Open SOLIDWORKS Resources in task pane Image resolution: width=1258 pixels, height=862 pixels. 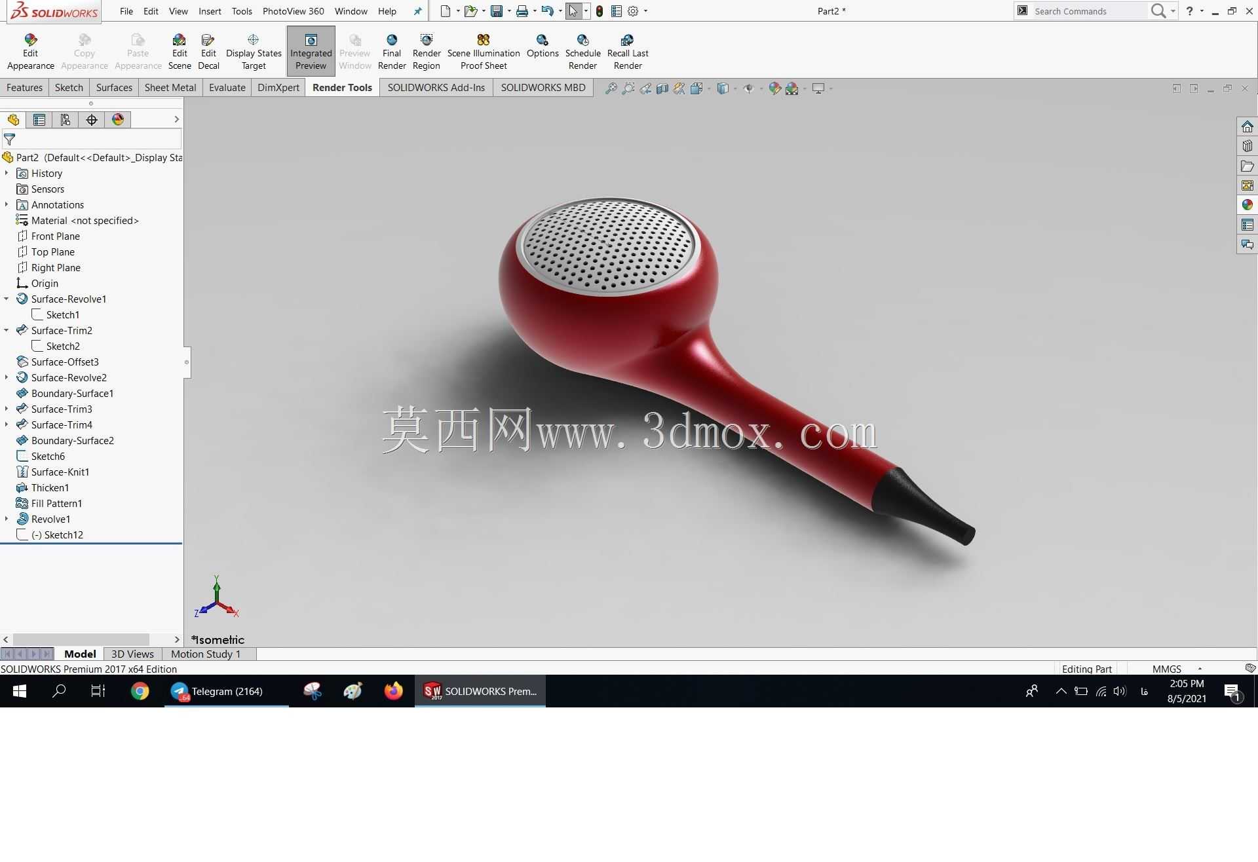1247,126
